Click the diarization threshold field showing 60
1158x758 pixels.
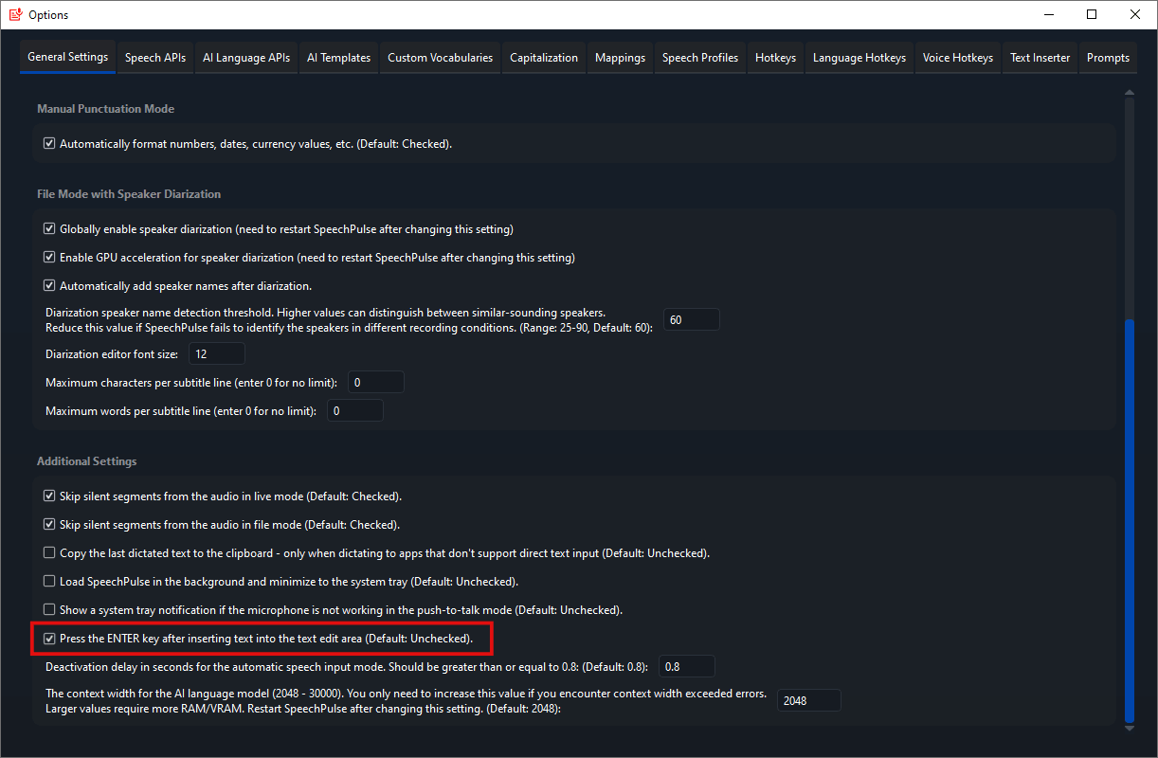click(691, 320)
